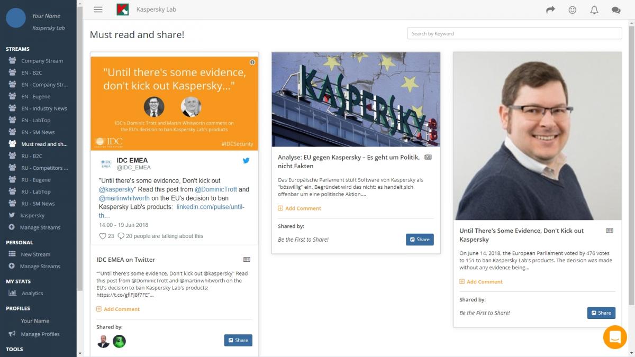Screen dimensions: 635x357
Task: Open the notifications bell
Action: click(594, 10)
